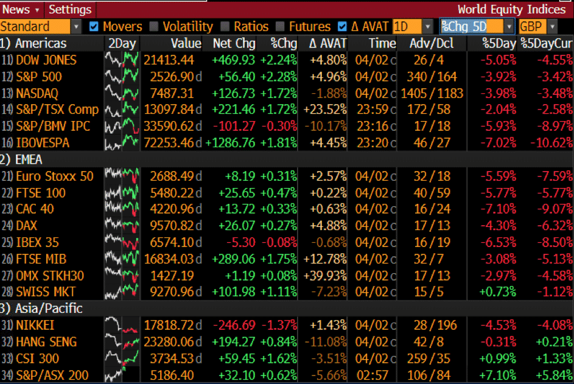574x384 pixels.
Task: Open the FTSE 100 2-day sparkline chart
Action: (122, 193)
